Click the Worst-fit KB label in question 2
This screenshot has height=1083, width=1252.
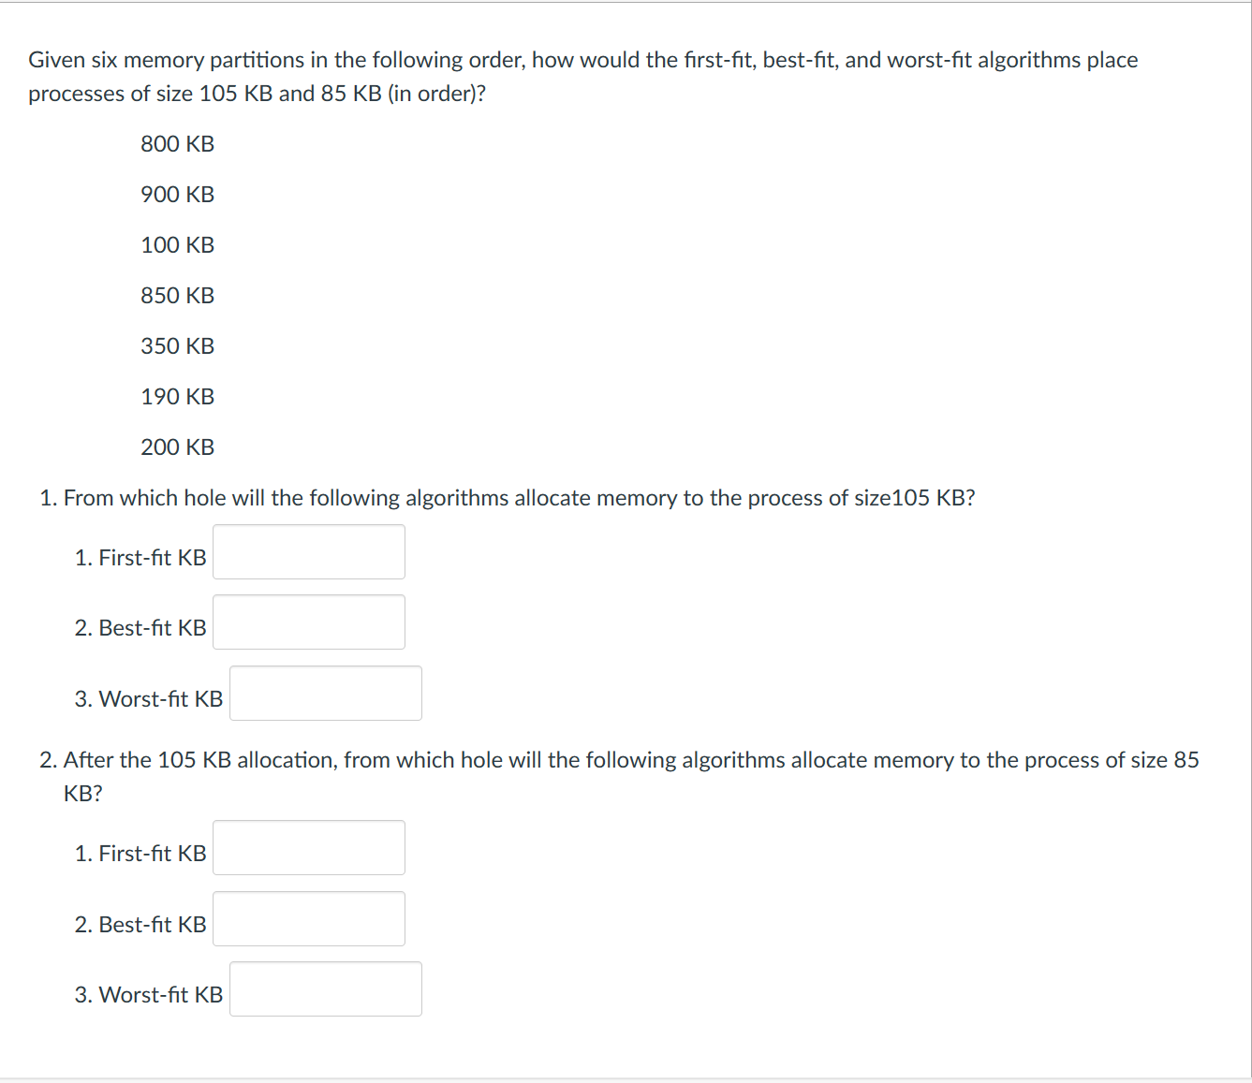(x=150, y=994)
